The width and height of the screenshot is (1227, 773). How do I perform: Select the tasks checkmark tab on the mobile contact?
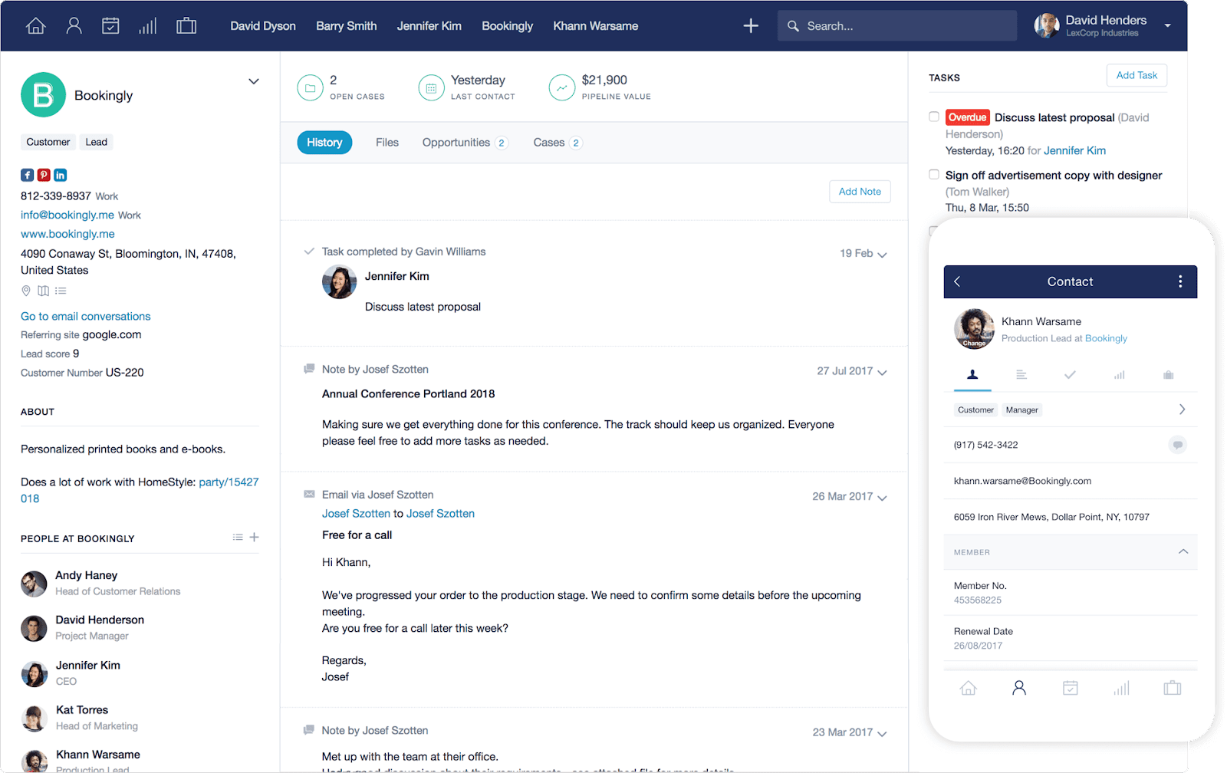[x=1070, y=376]
